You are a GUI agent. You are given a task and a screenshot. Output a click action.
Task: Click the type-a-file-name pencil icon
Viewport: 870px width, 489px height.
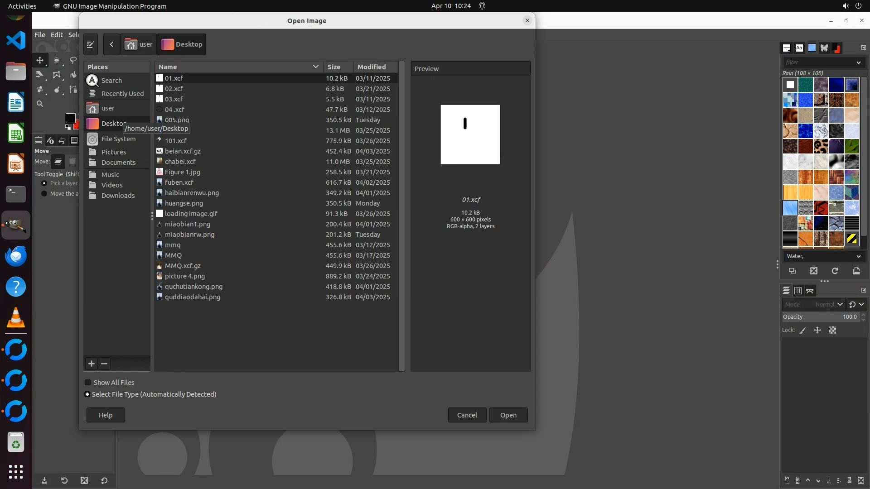click(x=90, y=44)
